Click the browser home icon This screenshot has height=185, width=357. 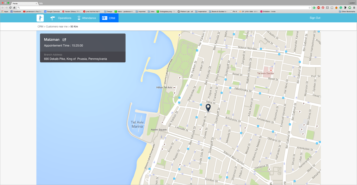pyautogui.click(x=14, y=8)
